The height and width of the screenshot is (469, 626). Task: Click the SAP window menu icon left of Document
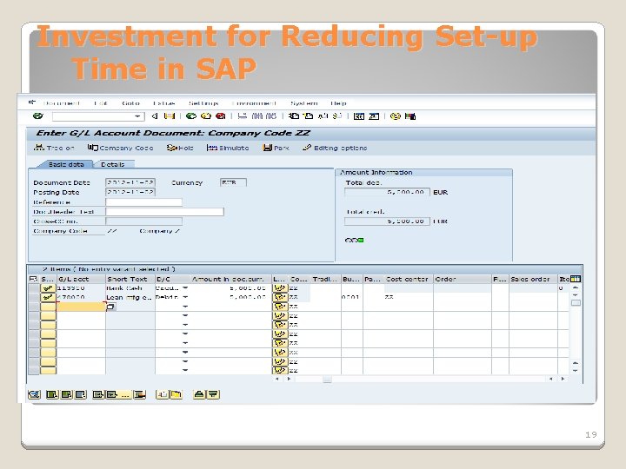(x=32, y=102)
